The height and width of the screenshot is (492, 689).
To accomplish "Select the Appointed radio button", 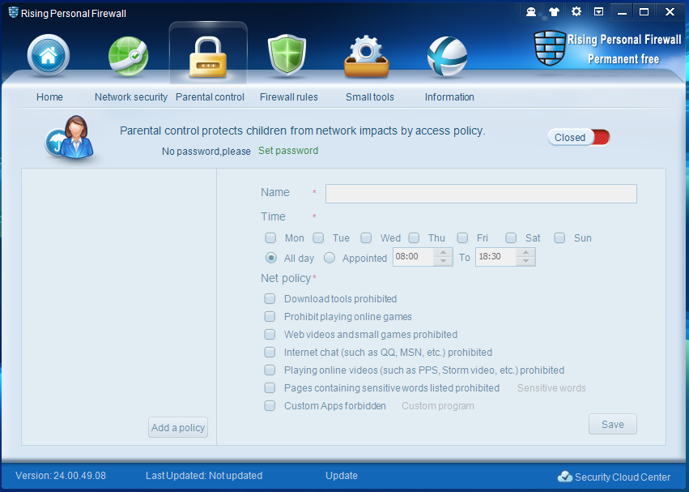I will (330, 258).
